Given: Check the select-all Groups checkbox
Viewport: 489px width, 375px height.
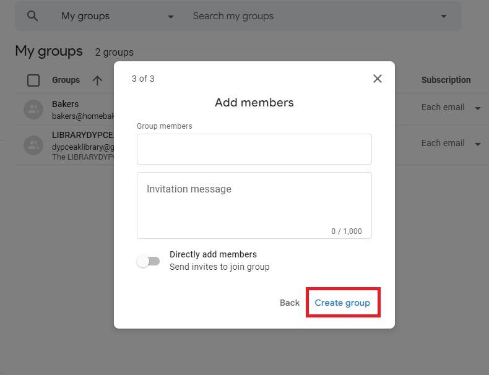Looking at the screenshot, I should (33, 80).
